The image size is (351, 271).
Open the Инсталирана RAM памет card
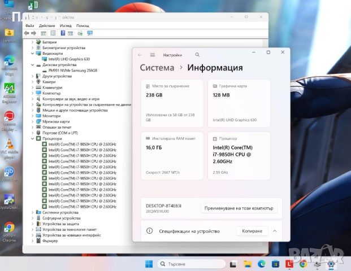172,156
